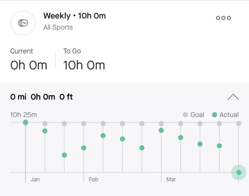Click the Goal legend gray dot
249x196 pixels.
coord(185,114)
